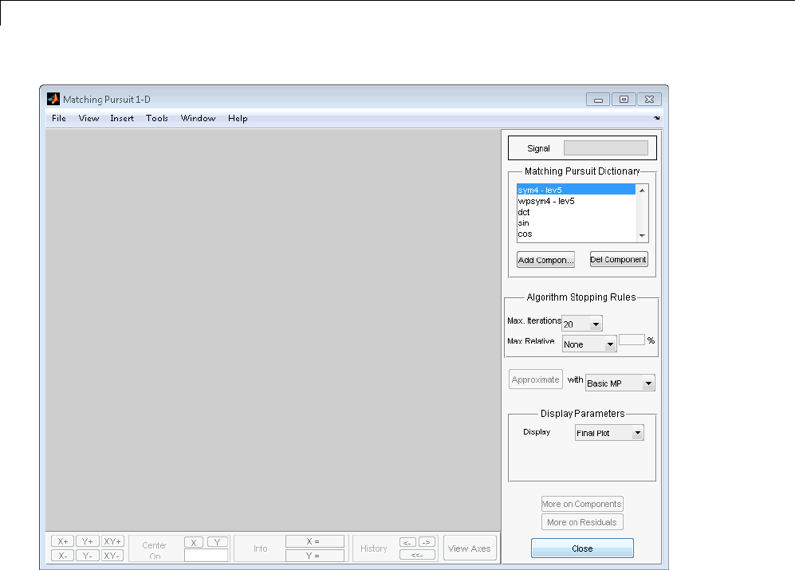This screenshot has height=570, width=795.
Task: Open the Insert menu
Action: 122,118
